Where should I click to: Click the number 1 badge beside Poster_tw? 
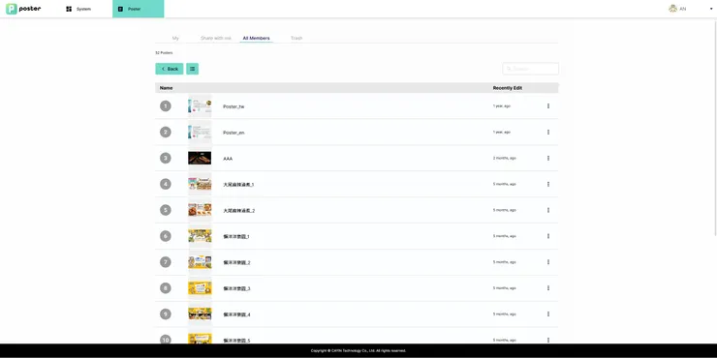[x=166, y=105]
